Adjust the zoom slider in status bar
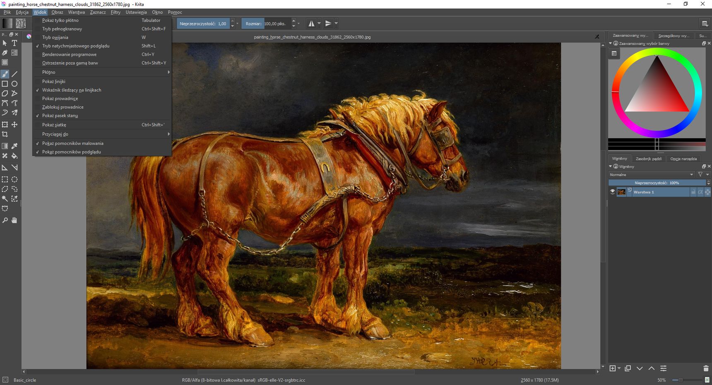712x385 pixels. [687, 380]
